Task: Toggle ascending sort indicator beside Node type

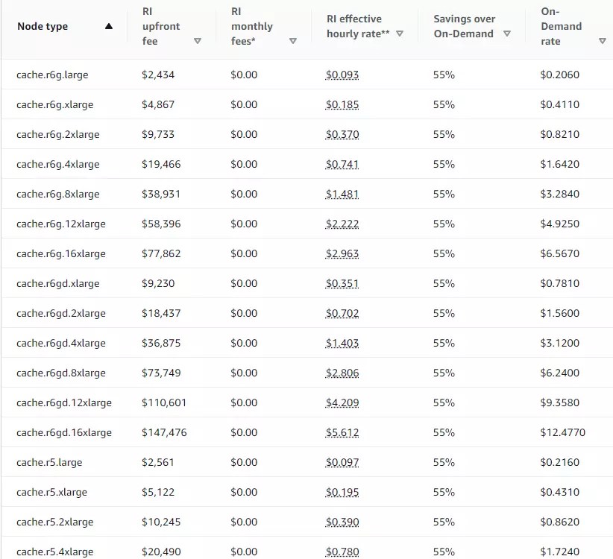Action: [107, 25]
